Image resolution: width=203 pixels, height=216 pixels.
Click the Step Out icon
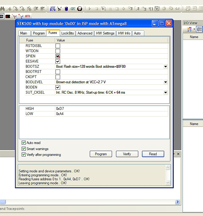coord(144,9)
